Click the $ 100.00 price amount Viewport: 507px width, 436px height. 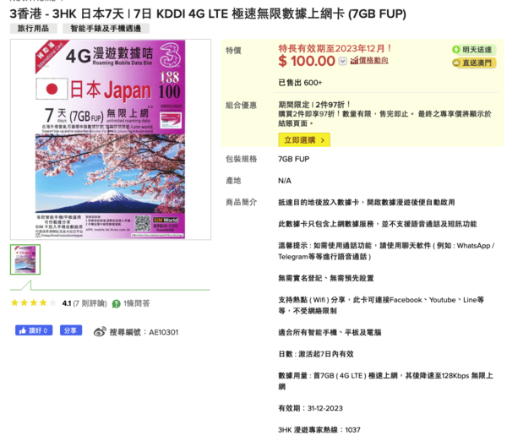tap(307, 61)
